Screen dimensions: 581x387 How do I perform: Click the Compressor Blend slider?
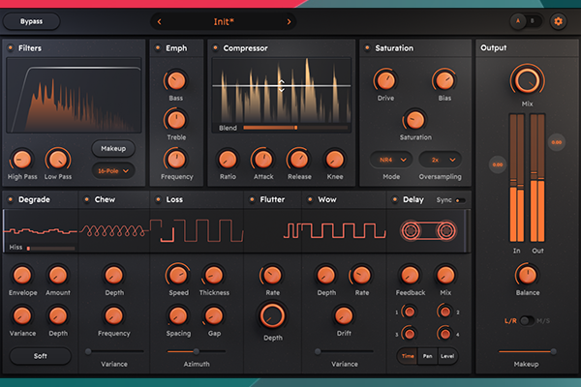[284, 128]
